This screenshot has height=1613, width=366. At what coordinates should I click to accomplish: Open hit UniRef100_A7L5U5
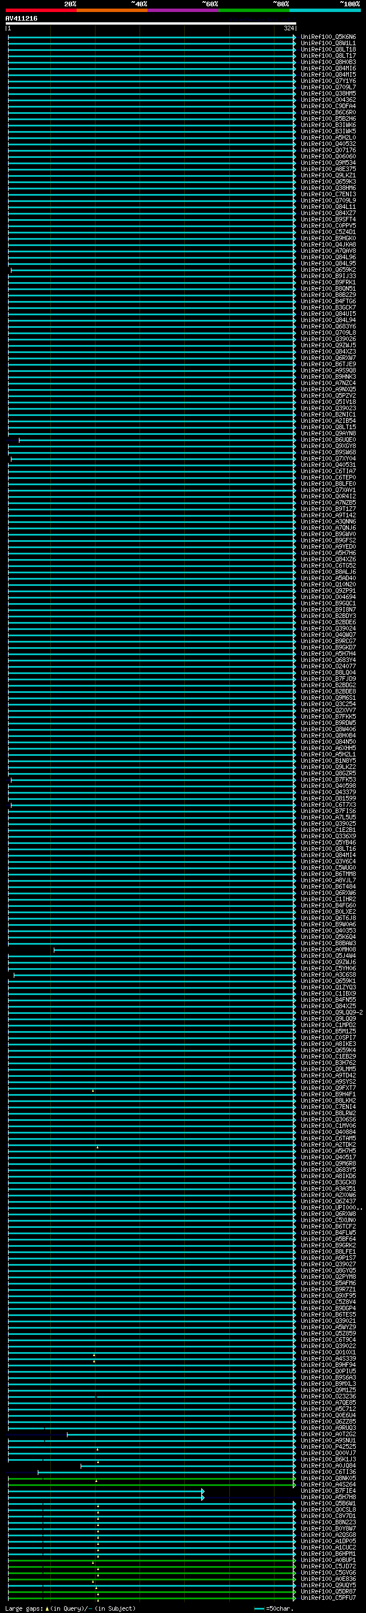328,817
